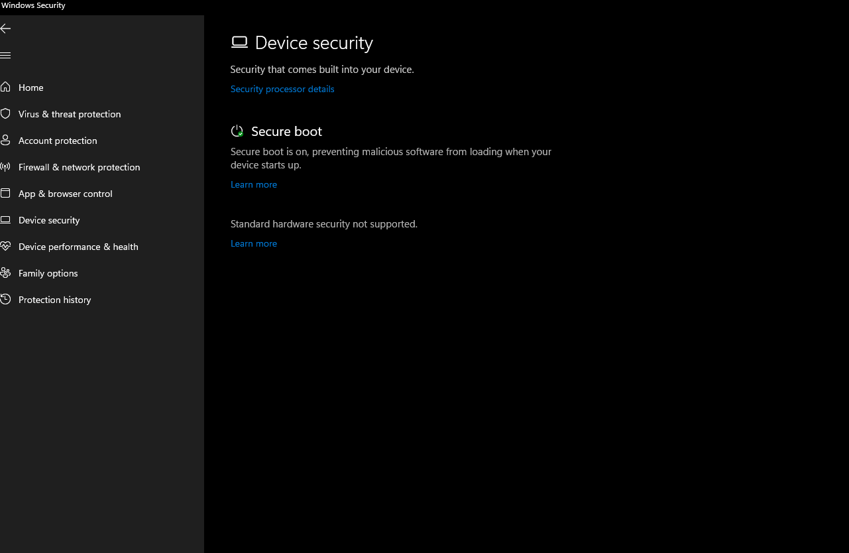Image resolution: width=849 pixels, height=553 pixels.
Task: Click 'Standard hardware security not supported.' text
Action: tap(324, 224)
